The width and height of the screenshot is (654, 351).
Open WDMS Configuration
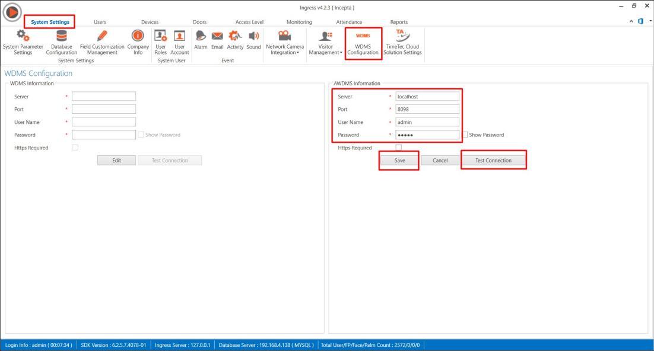coord(363,43)
